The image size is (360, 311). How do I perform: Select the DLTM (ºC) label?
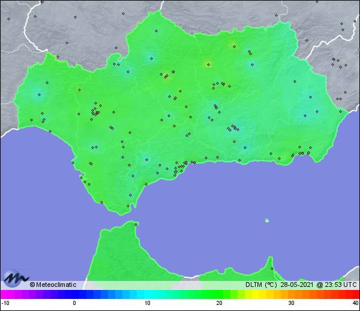point(261,285)
